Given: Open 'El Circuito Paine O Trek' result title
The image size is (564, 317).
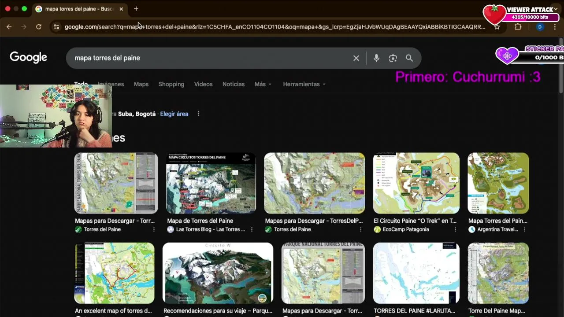Looking at the screenshot, I should pos(415,221).
